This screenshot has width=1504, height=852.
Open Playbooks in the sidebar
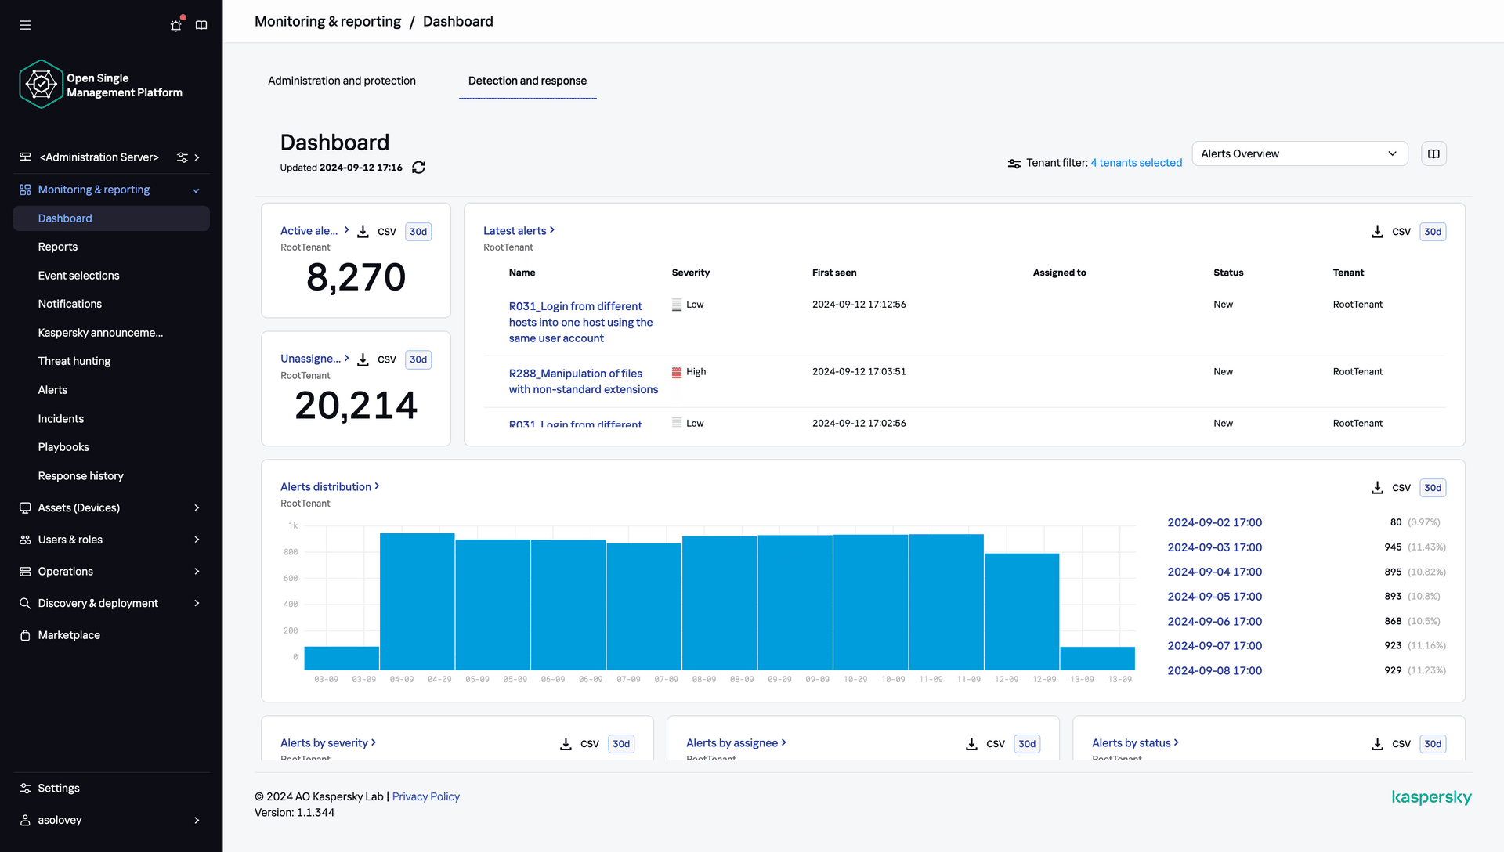(63, 447)
